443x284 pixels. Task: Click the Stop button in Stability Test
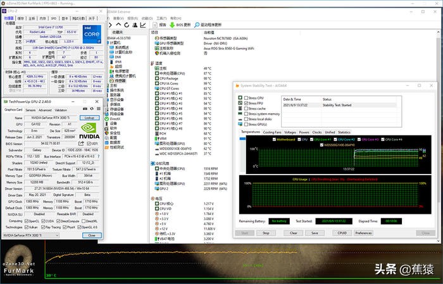(266, 233)
